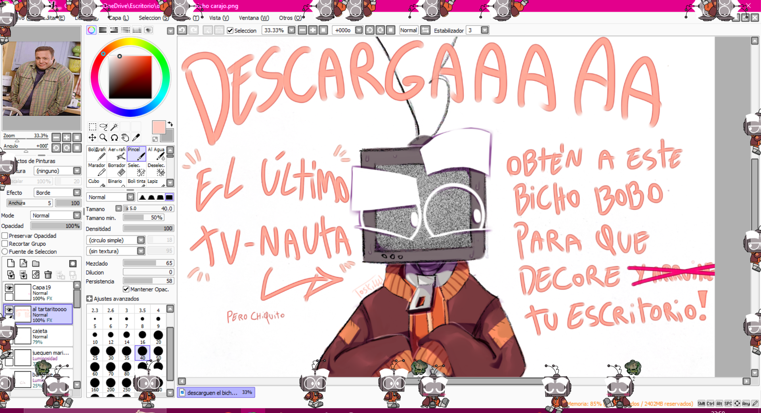Hide the Capa19 layer with its eye
This screenshot has height=413, width=761.
click(9, 288)
